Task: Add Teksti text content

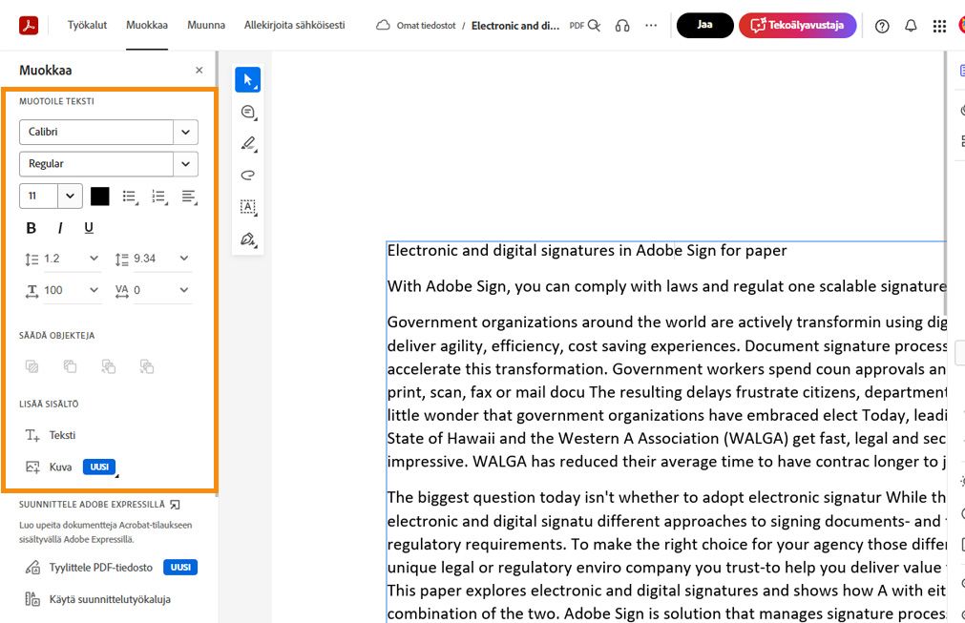Action: pyautogui.click(x=51, y=435)
